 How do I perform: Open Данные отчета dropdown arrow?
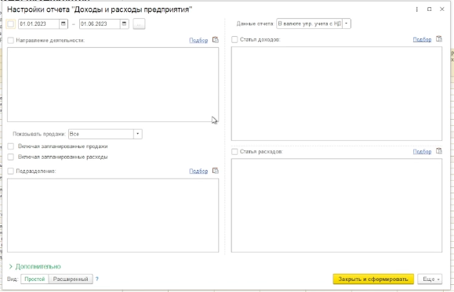(x=347, y=23)
